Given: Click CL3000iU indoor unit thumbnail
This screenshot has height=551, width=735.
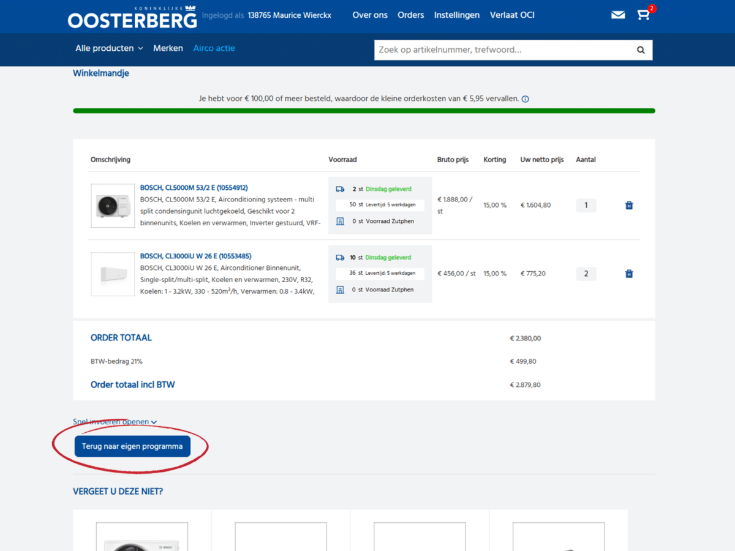Looking at the screenshot, I should coord(113,274).
